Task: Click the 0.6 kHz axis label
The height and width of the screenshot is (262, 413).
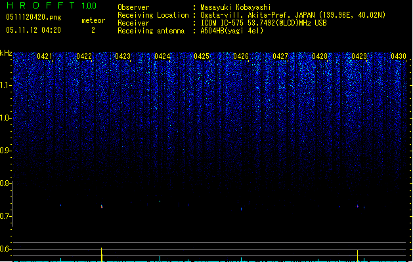Action: click(x=5, y=249)
